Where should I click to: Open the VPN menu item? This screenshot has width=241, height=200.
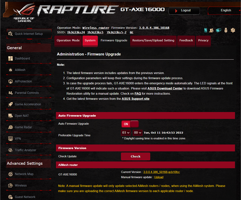pos(29,139)
